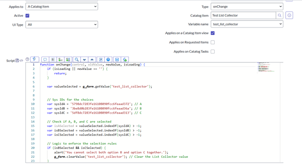
Task: Click '// Check if A, B, and C are selected' comment
Action: 79,122
